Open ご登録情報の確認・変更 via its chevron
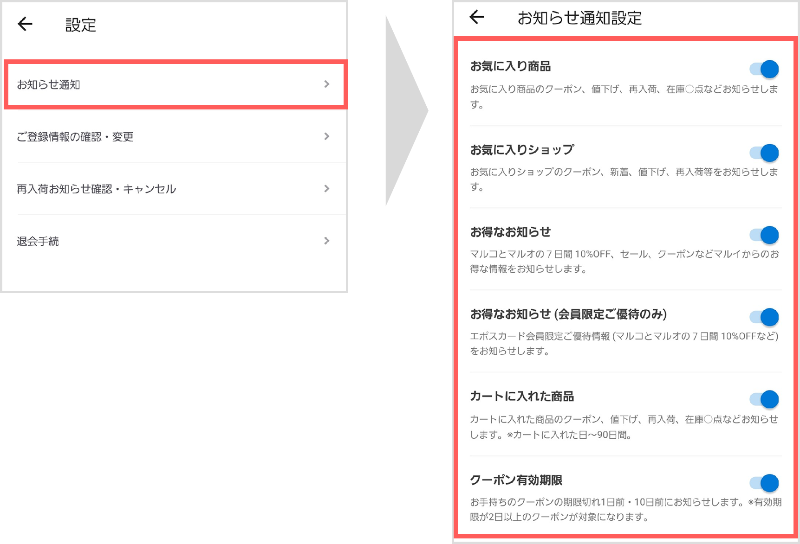800x544 pixels. click(x=327, y=136)
